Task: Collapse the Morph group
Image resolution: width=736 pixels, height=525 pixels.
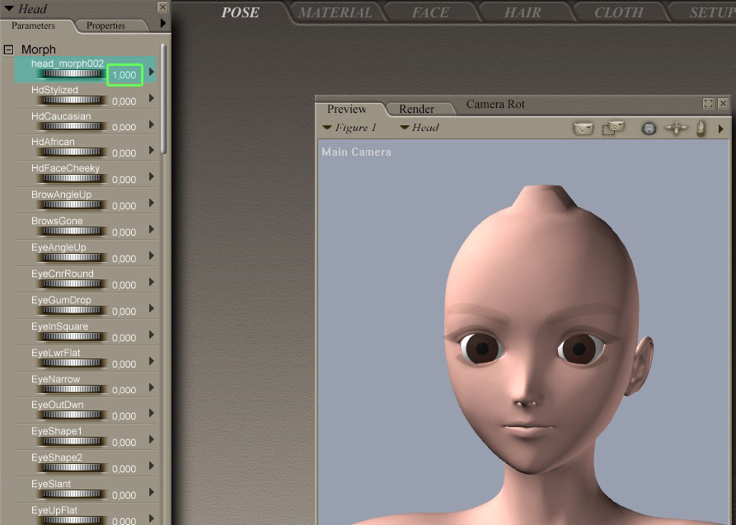Action: (8, 49)
